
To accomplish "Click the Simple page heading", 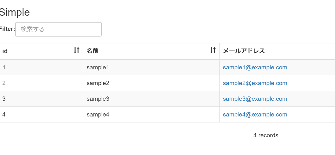I will (x=14, y=12).
